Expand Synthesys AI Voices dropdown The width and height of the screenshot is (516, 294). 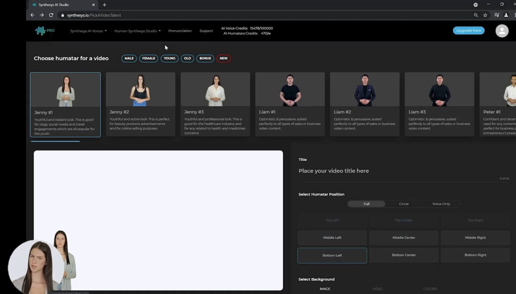88,31
